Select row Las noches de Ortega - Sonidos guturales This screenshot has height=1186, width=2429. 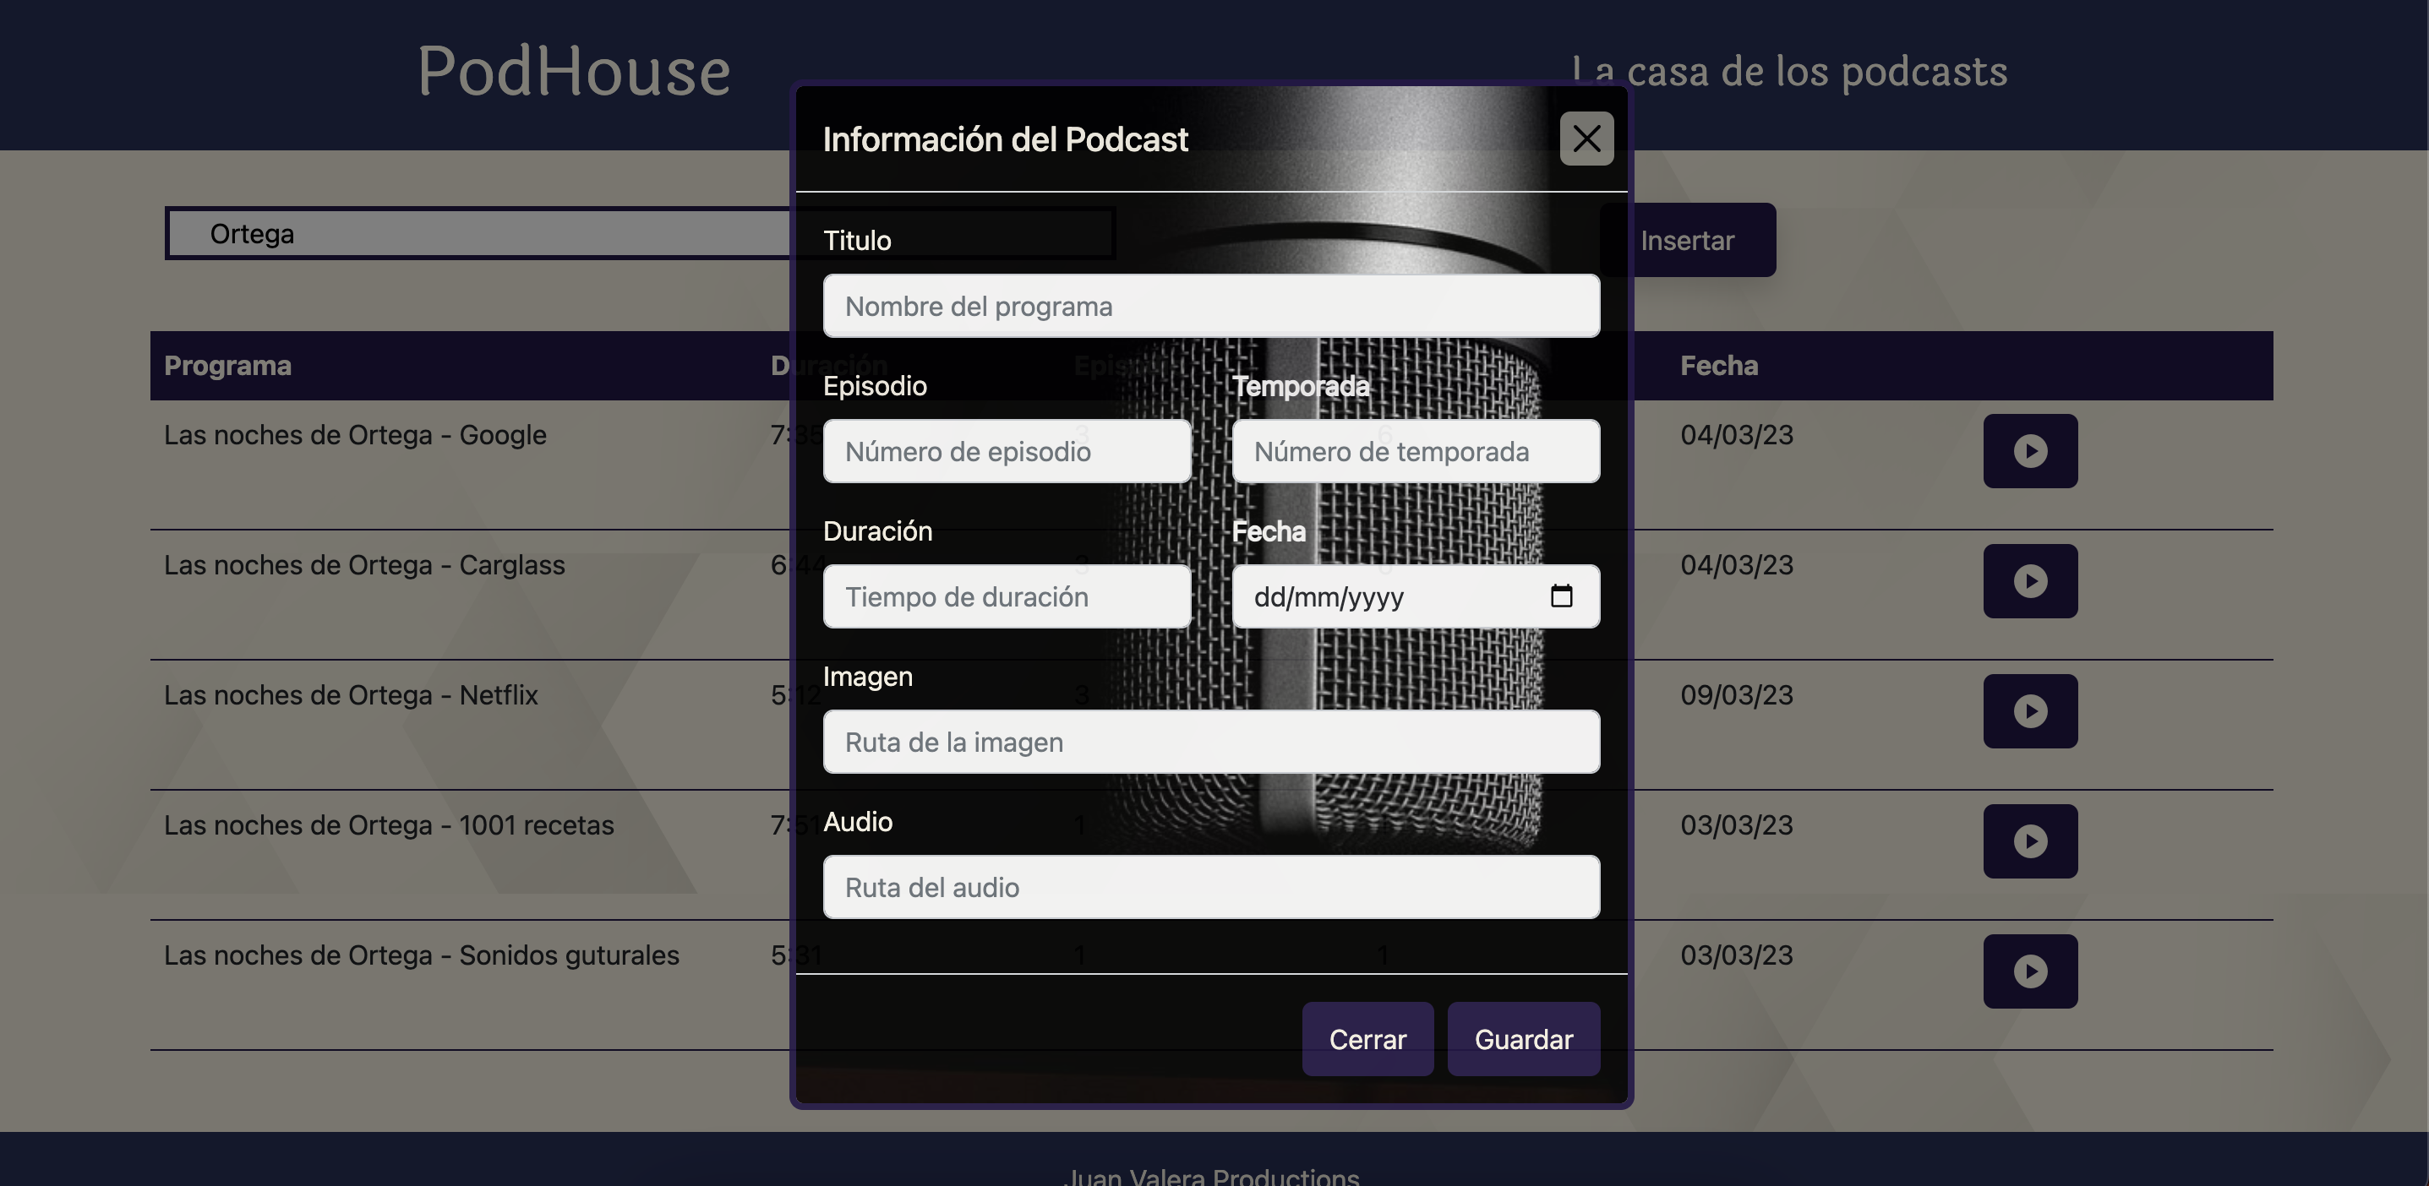tap(1211, 984)
